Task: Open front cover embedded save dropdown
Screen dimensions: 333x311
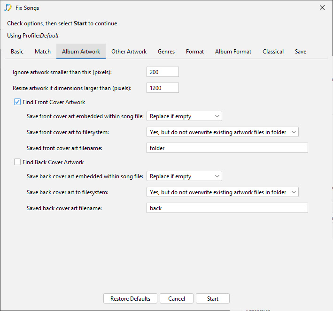Action: [184, 116]
